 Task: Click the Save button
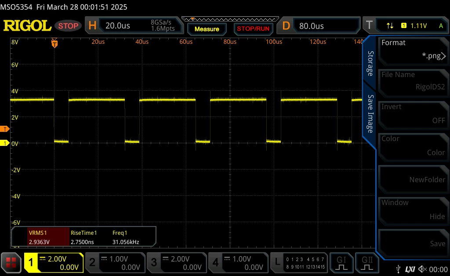pyautogui.click(x=413, y=244)
